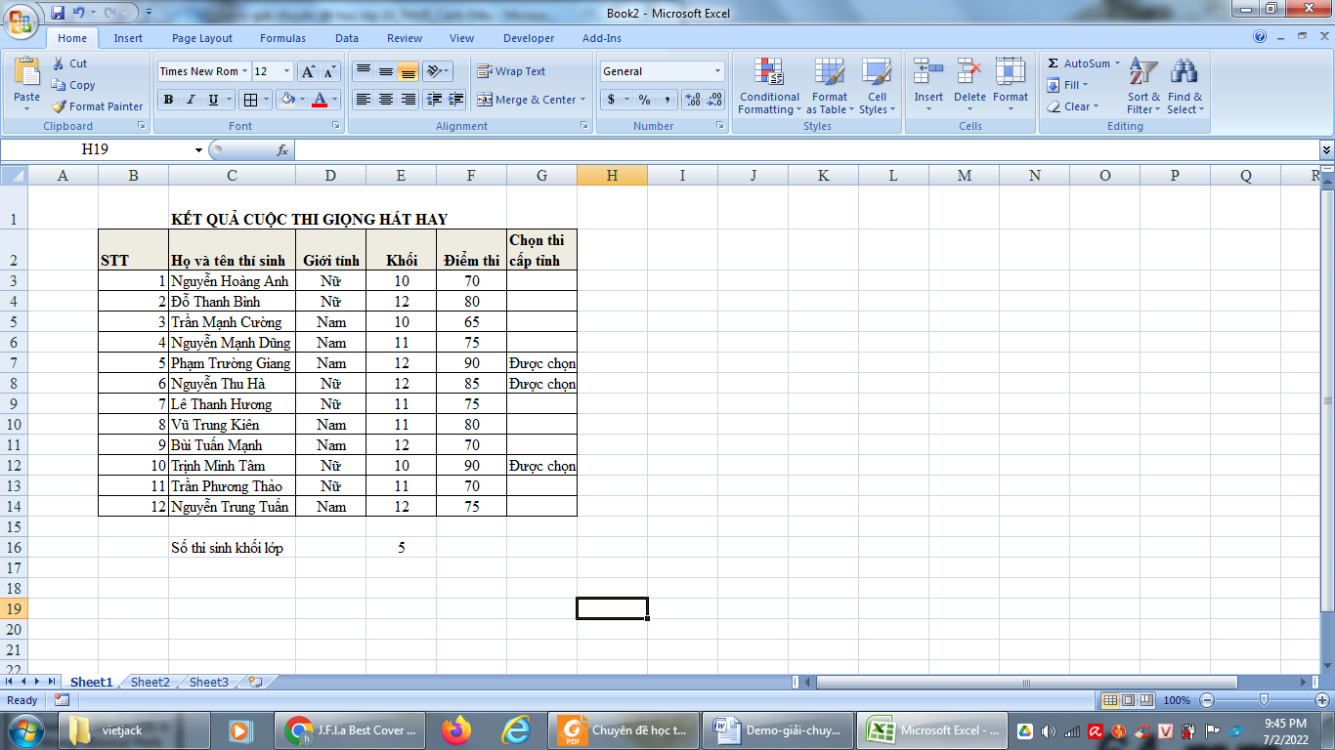This screenshot has width=1335, height=750.
Task: Switch to Sheet2
Action: (150, 683)
